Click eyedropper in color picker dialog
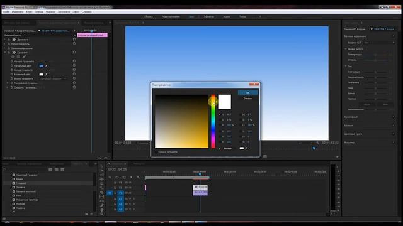The width and height of the screenshot is (403, 226). tap(246, 148)
